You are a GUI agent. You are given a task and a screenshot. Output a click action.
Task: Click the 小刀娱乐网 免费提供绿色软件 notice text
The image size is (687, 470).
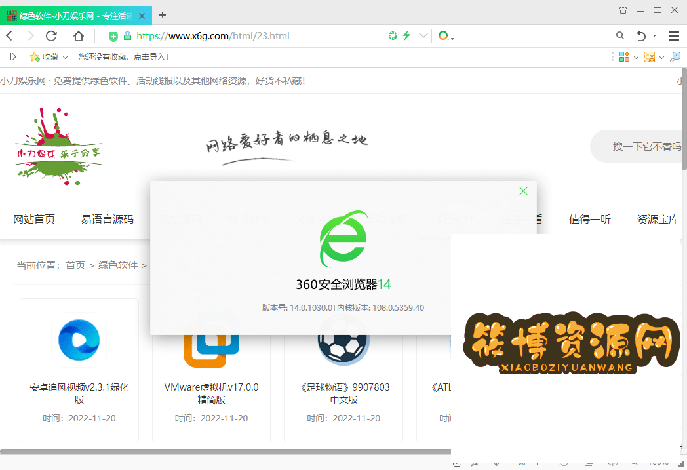tap(153, 81)
